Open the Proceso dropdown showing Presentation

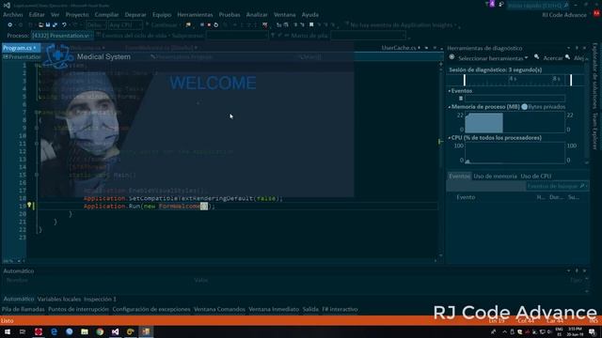pos(62,36)
